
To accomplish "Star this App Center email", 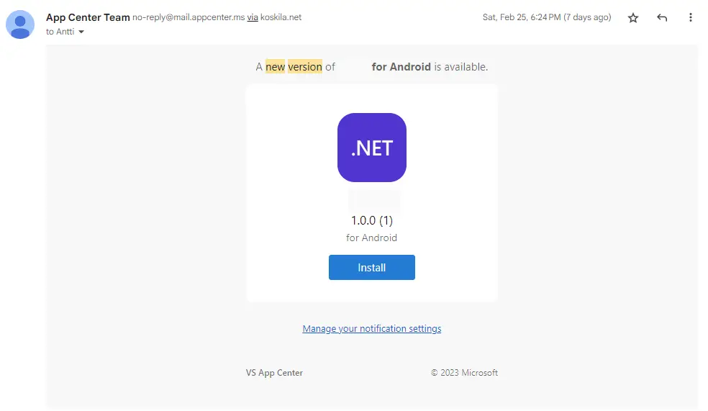I will tap(633, 18).
